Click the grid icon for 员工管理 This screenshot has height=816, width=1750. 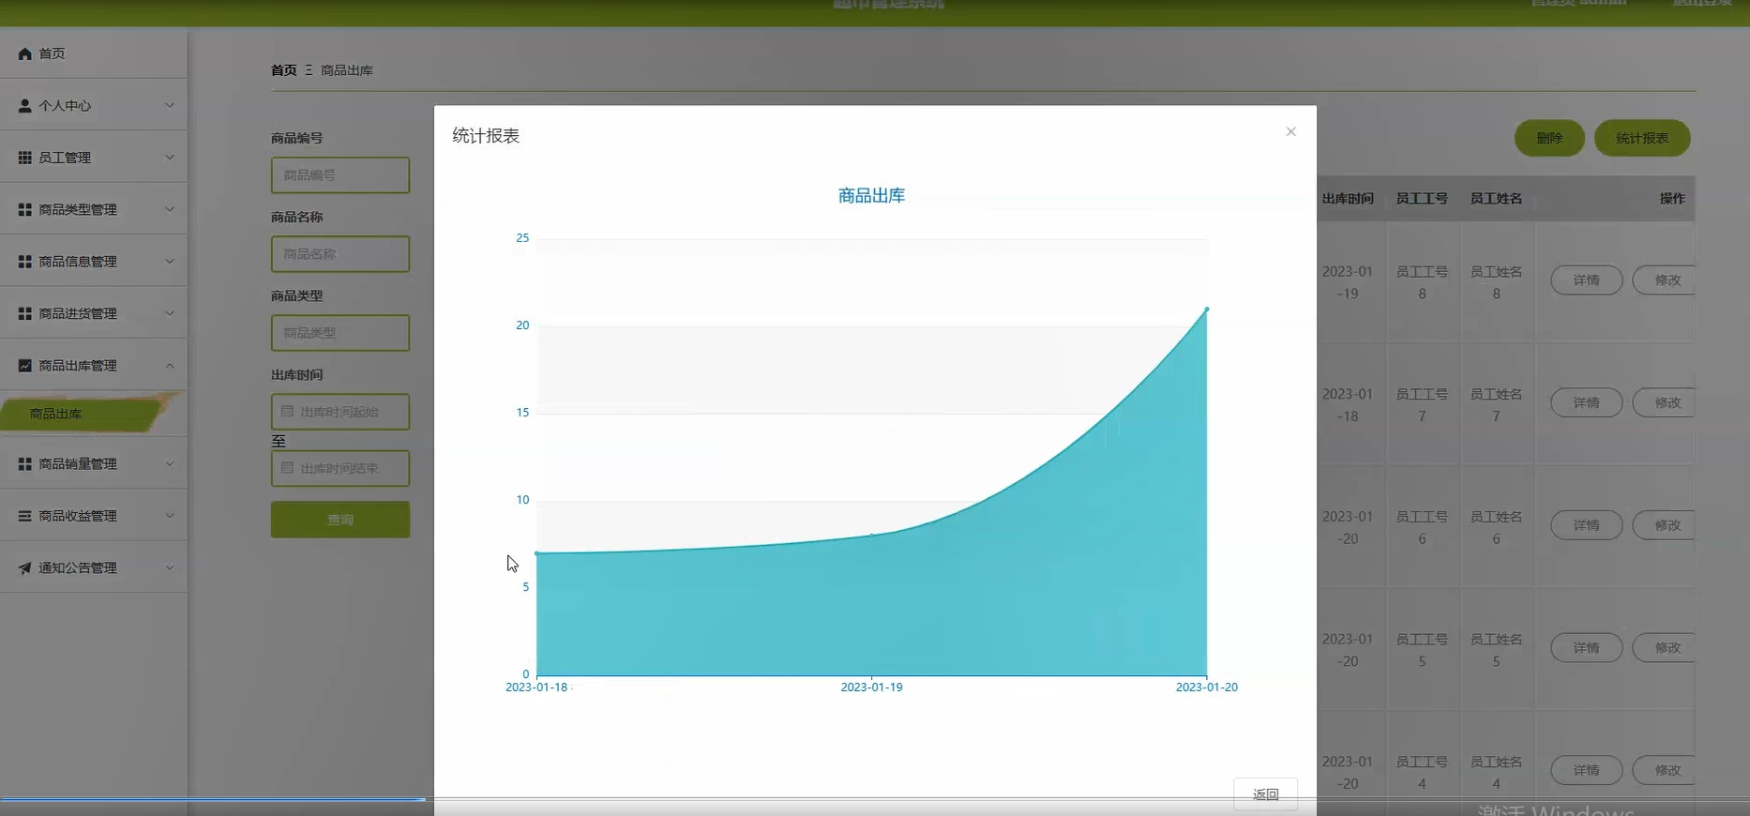tap(25, 158)
